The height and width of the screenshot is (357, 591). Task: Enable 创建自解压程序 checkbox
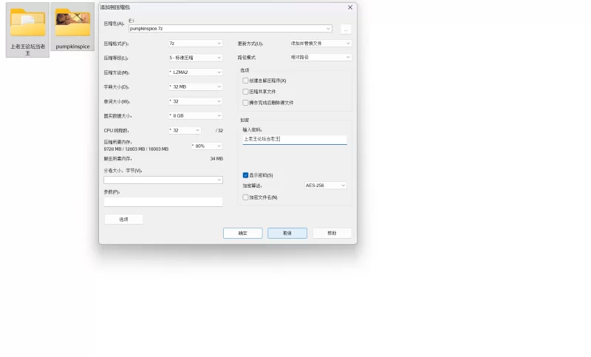coord(246,81)
